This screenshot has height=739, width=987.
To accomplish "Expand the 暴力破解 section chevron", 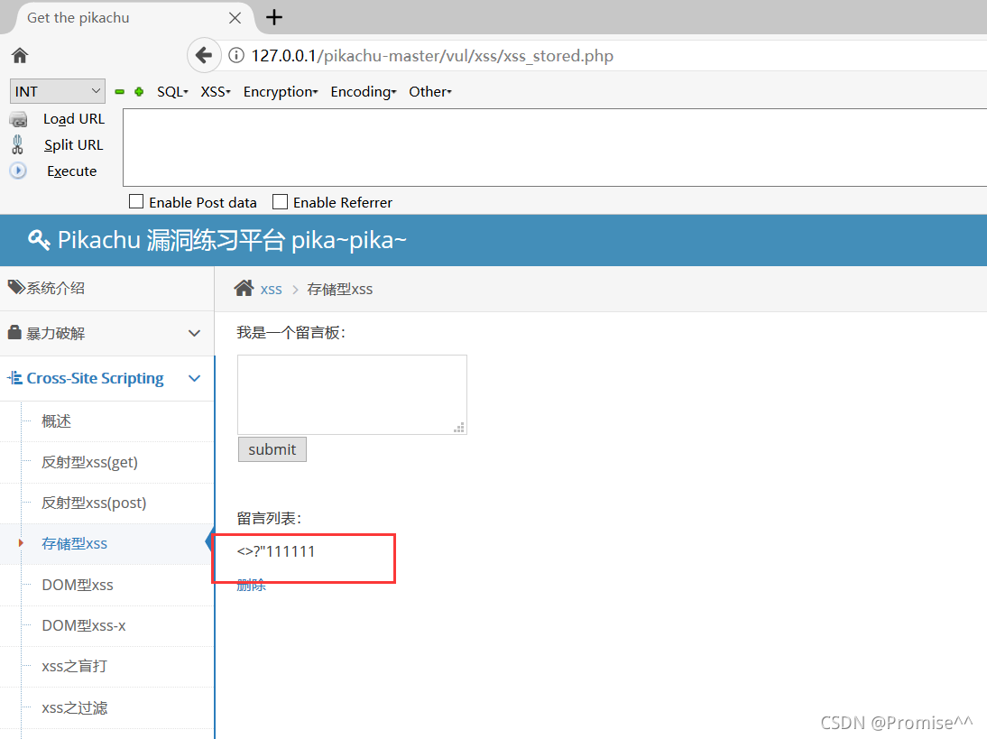I will point(195,333).
